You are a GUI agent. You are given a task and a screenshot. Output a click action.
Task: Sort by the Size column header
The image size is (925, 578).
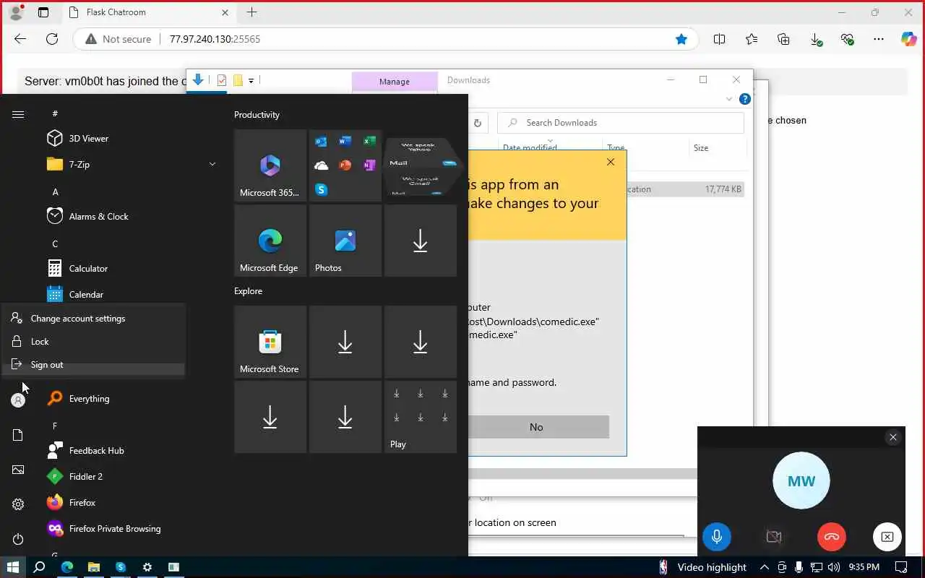pyautogui.click(x=701, y=148)
